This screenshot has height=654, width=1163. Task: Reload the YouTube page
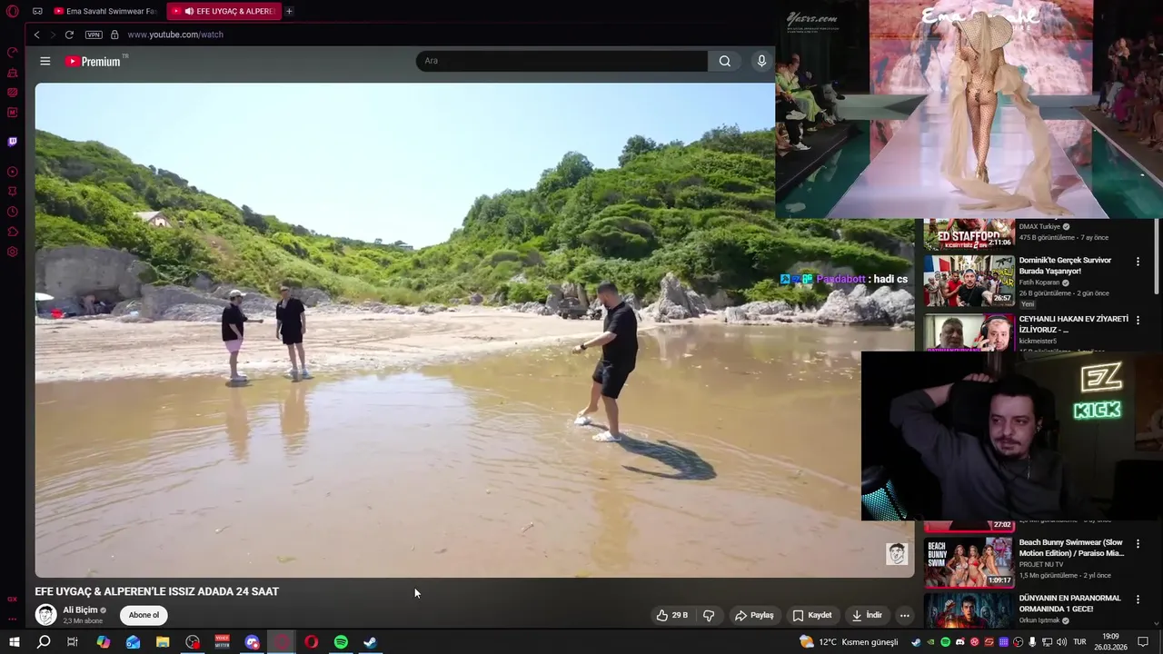point(69,35)
